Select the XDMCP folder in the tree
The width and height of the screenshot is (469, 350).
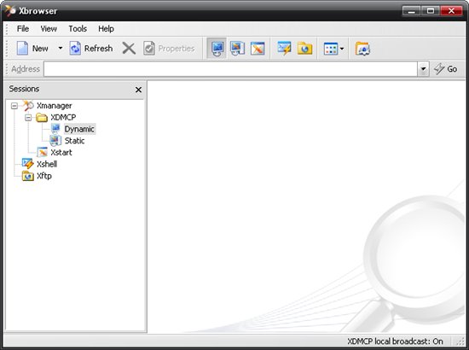63,117
